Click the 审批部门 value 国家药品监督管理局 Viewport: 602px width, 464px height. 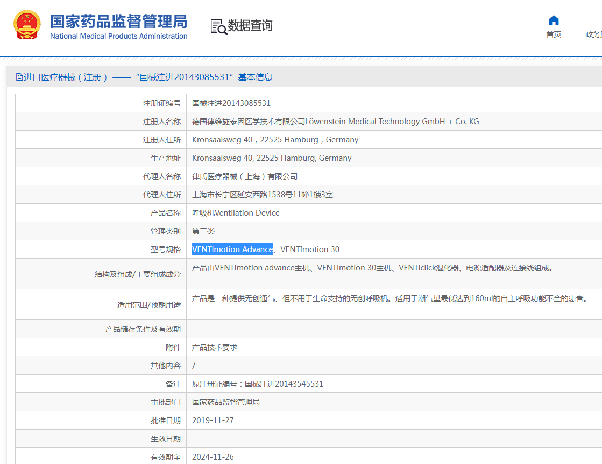[226, 402]
